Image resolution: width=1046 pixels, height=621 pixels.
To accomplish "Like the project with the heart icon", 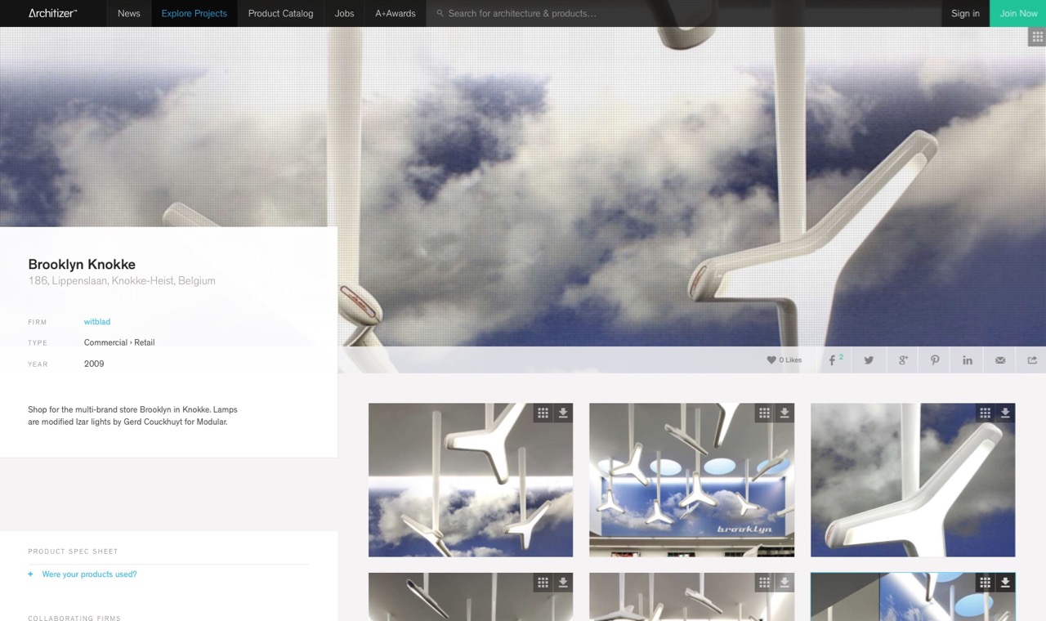I will point(771,360).
